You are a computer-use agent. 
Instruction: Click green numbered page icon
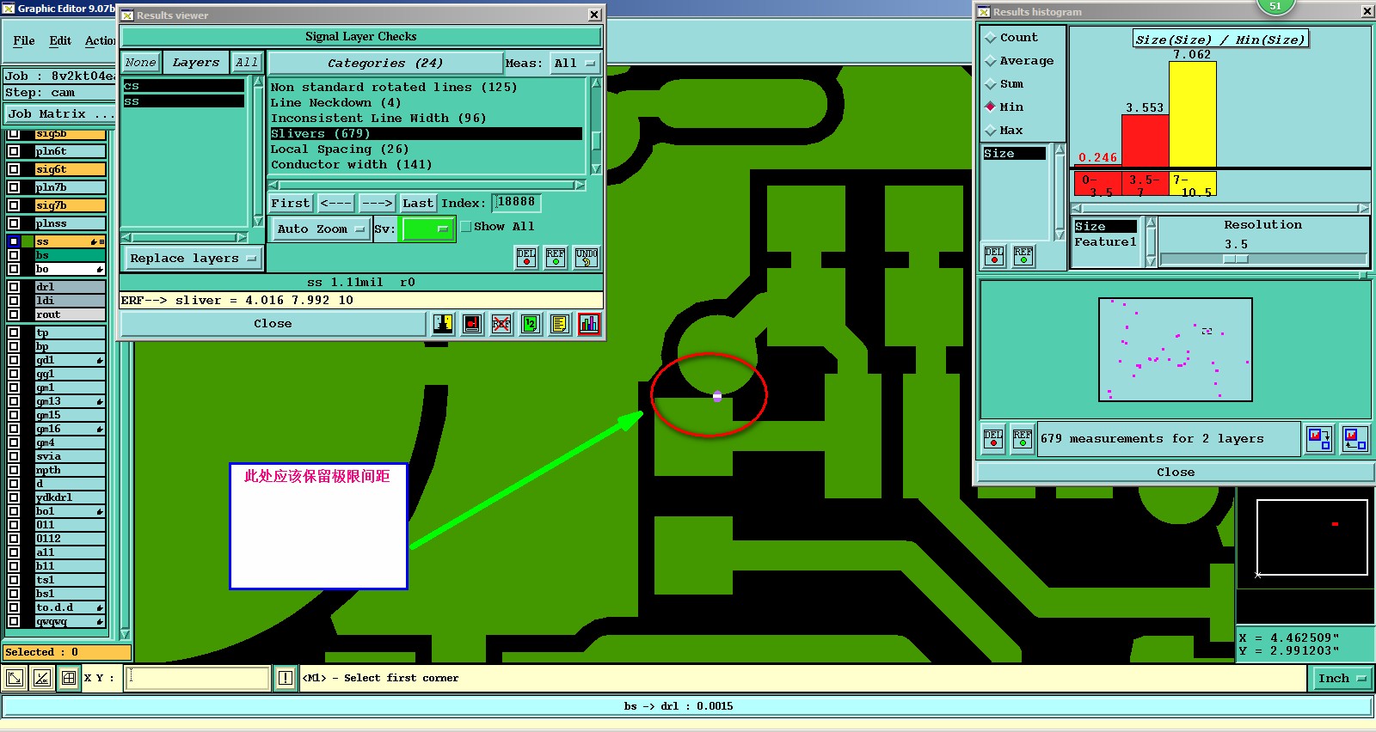coord(531,324)
